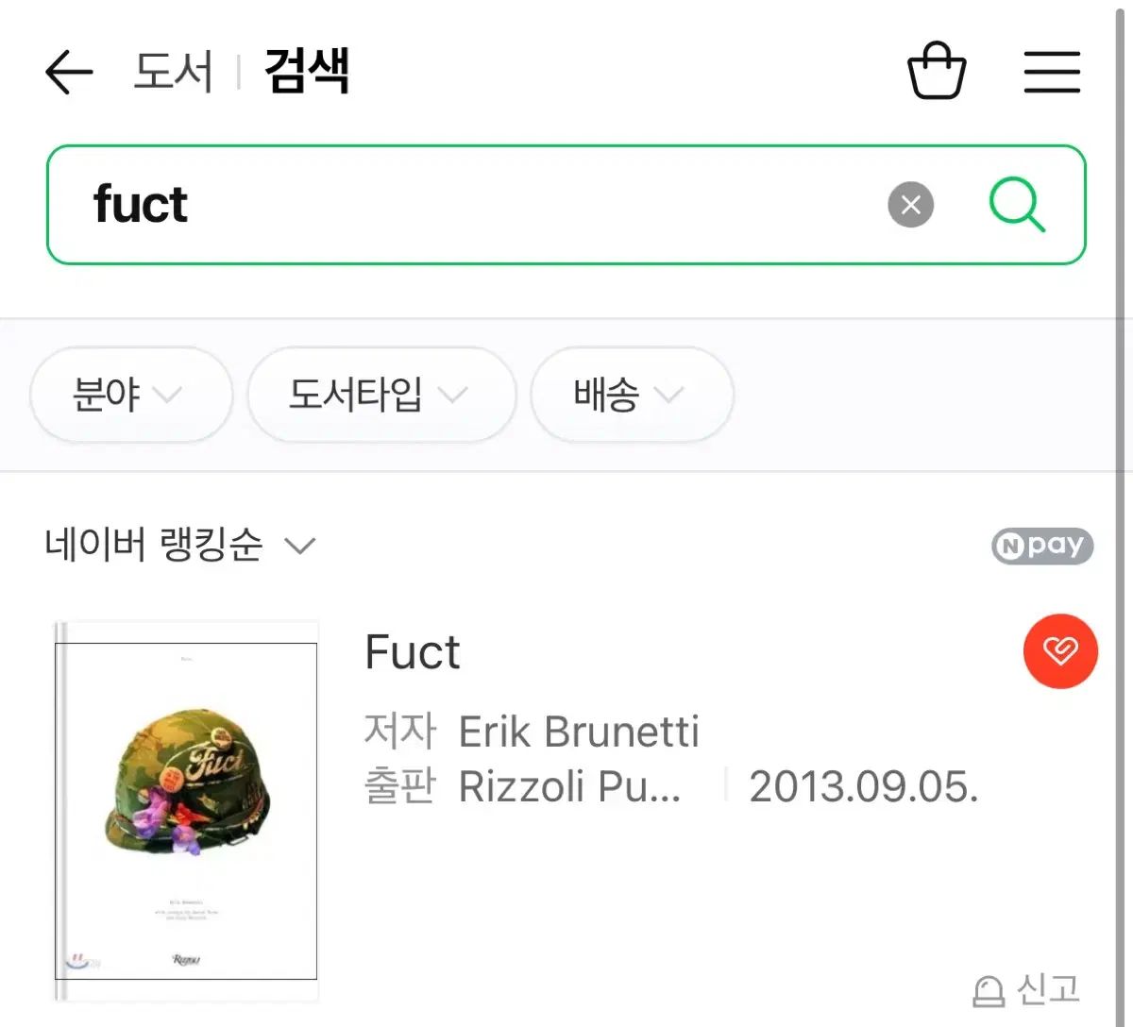Focus the search field containing fuct
This screenshot has width=1133, height=1027.
pos(472,205)
